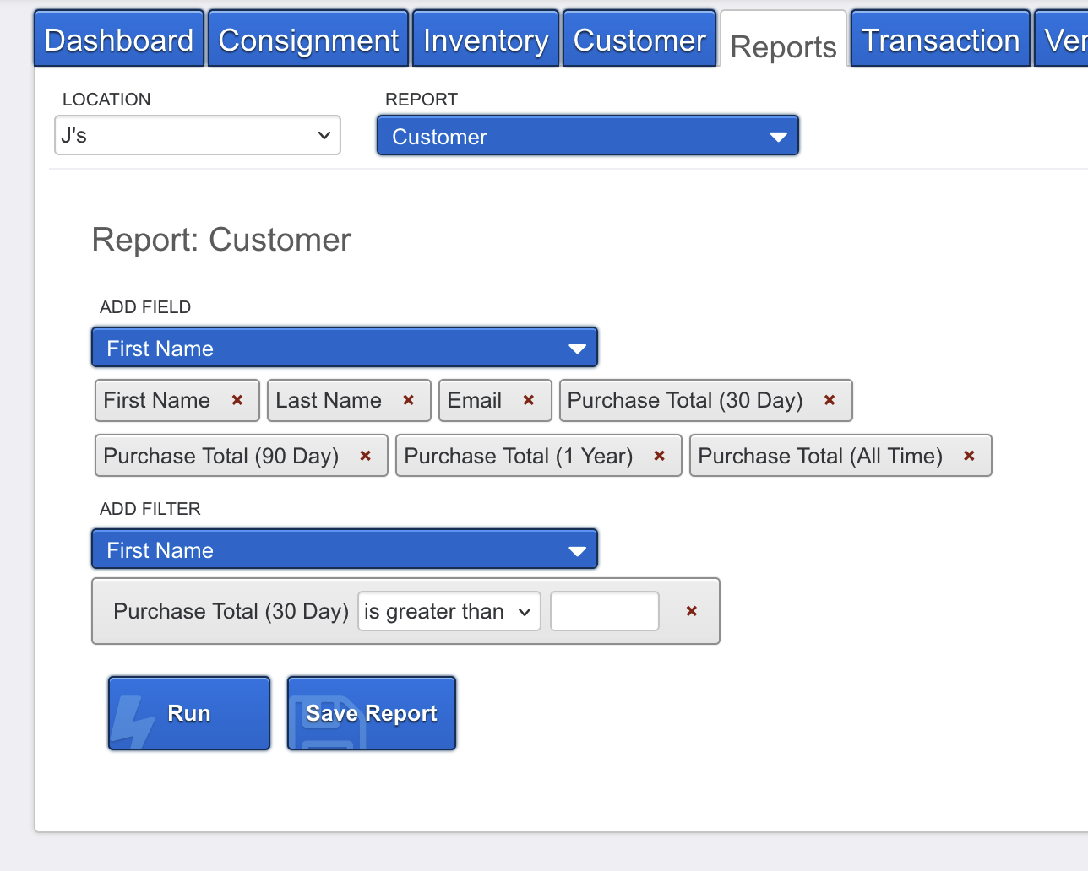This screenshot has height=871, width=1088.
Task: Remove the Last Name field tag
Action: click(x=409, y=400)
